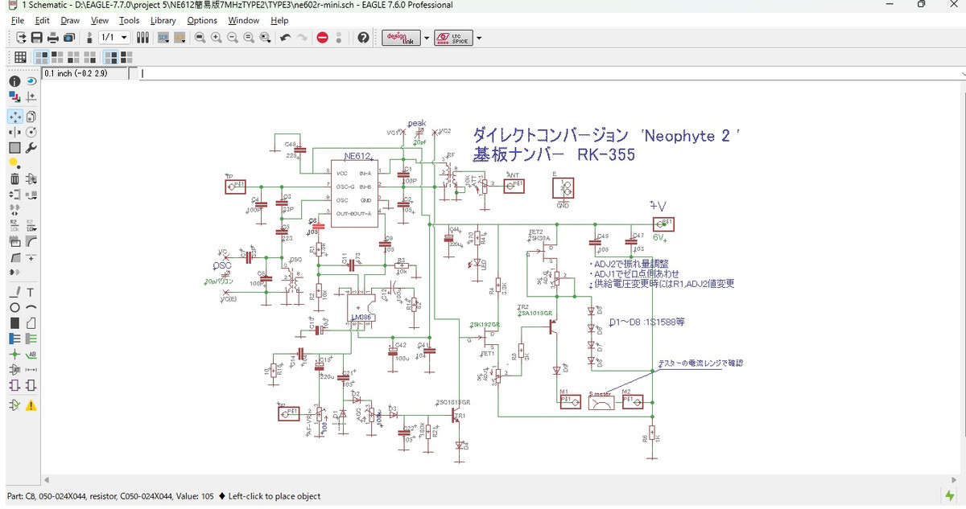This screenshot has width=966, height=509.
Task: Open the sheet selector 1/1 dropdown
Action: (x=114, y=38)
